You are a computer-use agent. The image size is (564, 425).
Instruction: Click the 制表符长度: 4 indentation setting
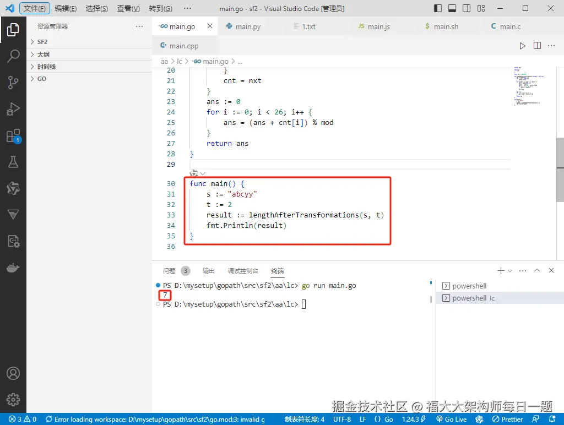pos(304,419)
